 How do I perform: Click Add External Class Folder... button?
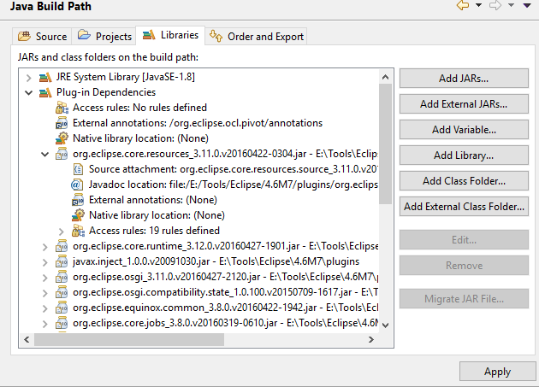click(x=464, y=207)
